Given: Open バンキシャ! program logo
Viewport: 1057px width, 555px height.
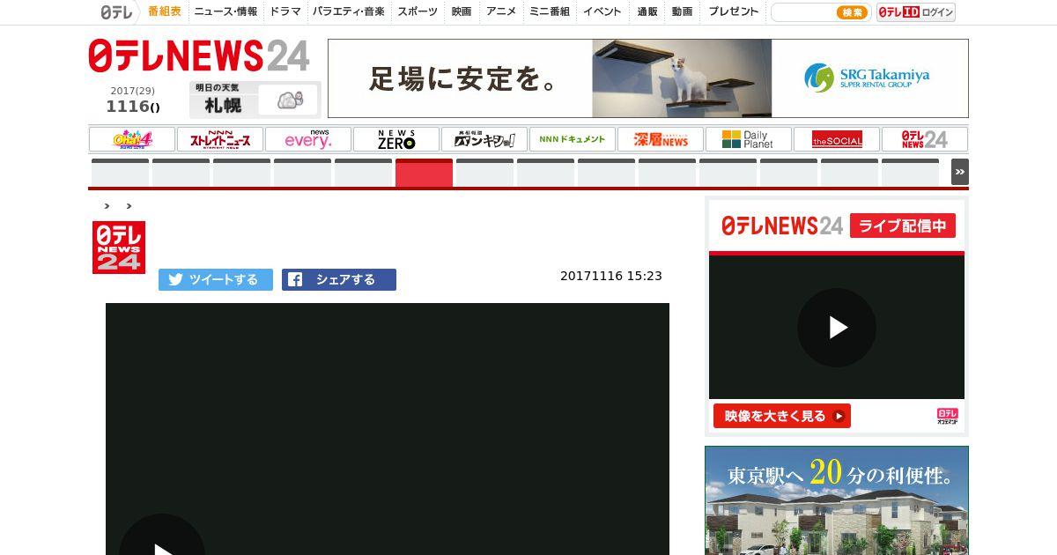Looking at the screenshot, I should coord(484,139).
